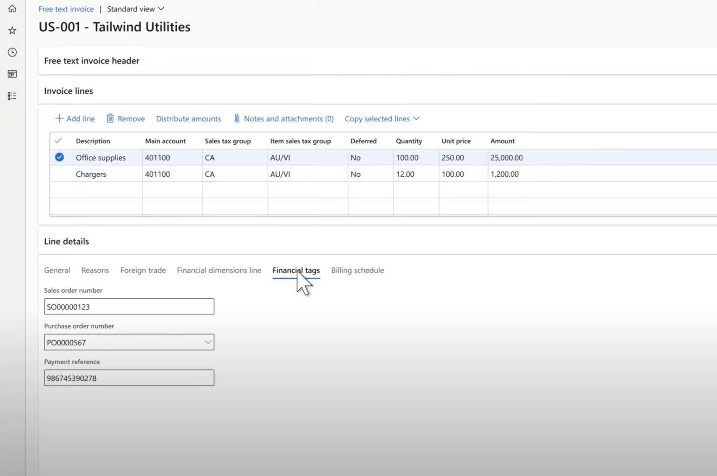Click the Remove trash icon
This screenshot has width=717, height=476.
(x=111, y=118)
